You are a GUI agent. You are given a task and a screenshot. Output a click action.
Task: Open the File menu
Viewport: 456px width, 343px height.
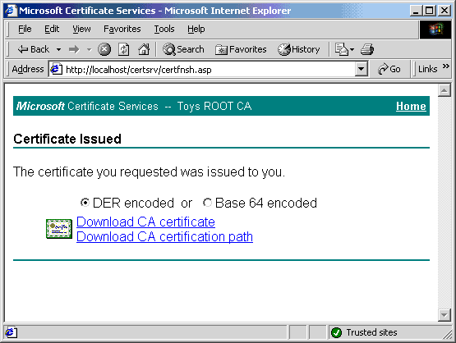[x=25, y=29]
